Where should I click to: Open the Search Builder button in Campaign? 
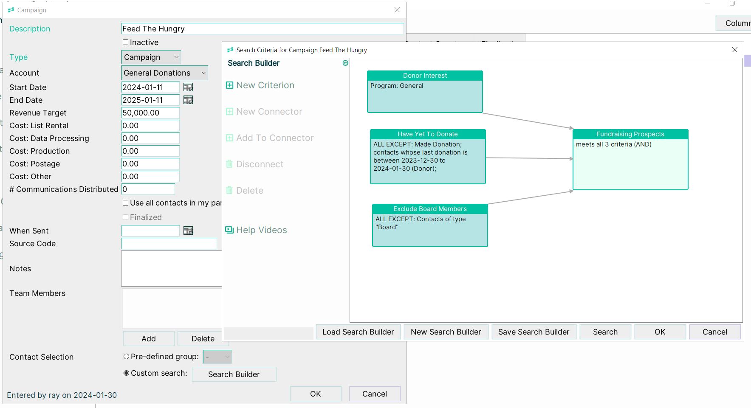(234, 374)
